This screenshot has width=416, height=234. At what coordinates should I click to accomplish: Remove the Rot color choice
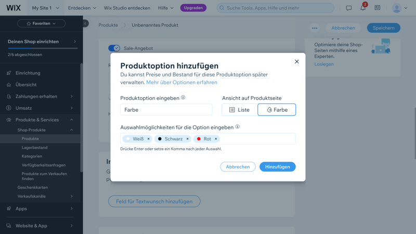tap(216, 139)
